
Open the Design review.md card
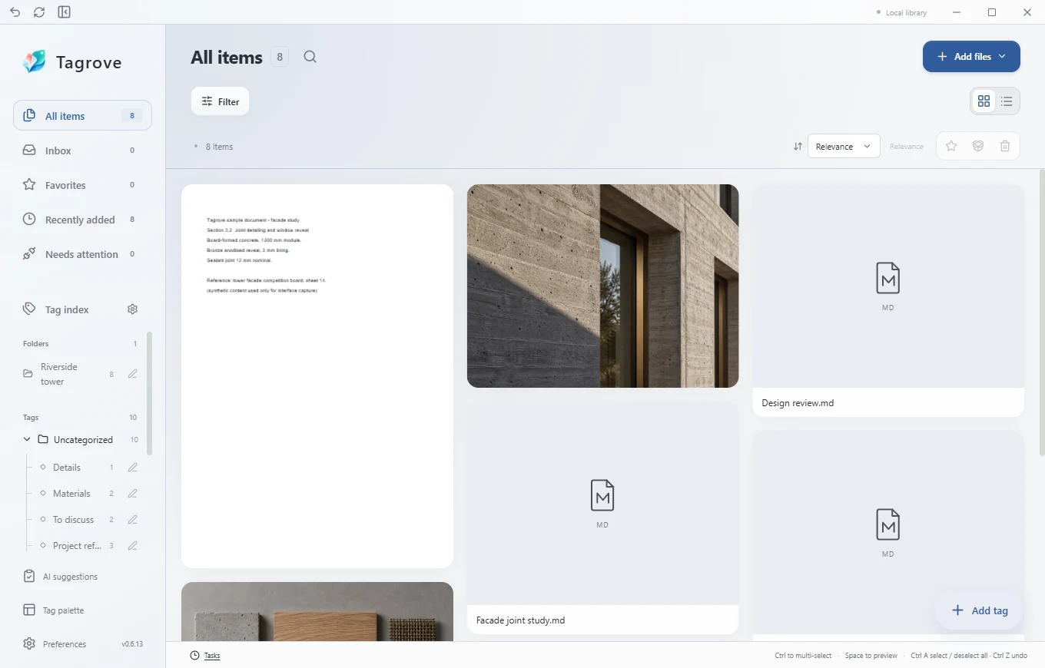[888, 300]
